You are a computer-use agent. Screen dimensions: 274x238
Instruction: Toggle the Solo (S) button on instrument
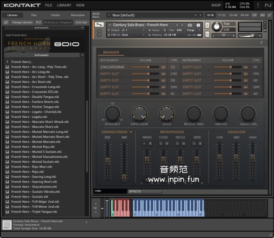click(207, 25)
